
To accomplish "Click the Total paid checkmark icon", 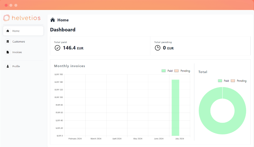I will [x=58, y=48].
